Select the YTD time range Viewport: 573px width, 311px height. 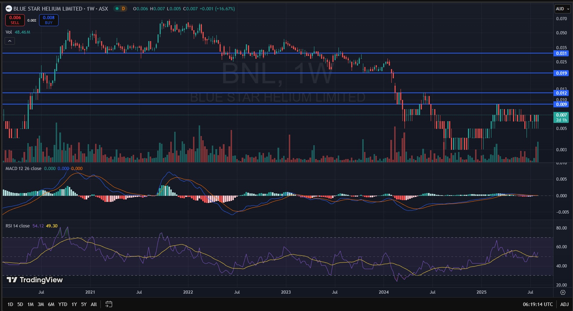tap(63, 304)
